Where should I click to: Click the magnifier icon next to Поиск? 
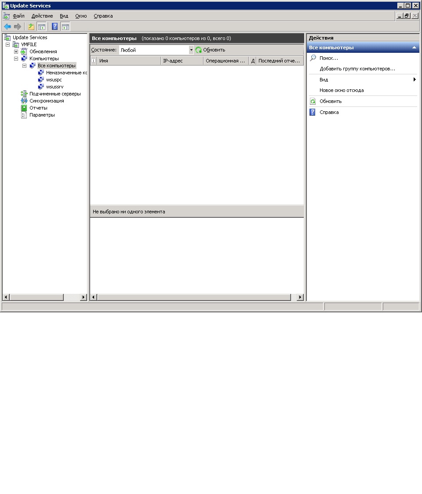[x=313, y=58]
